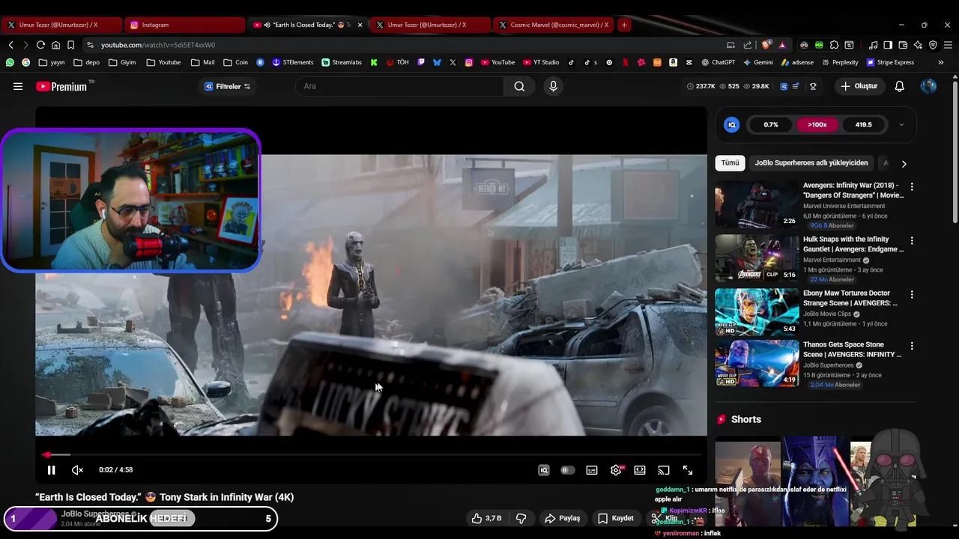Focus the Ara search field
959x539 pixels.
(x=401, y=86)
